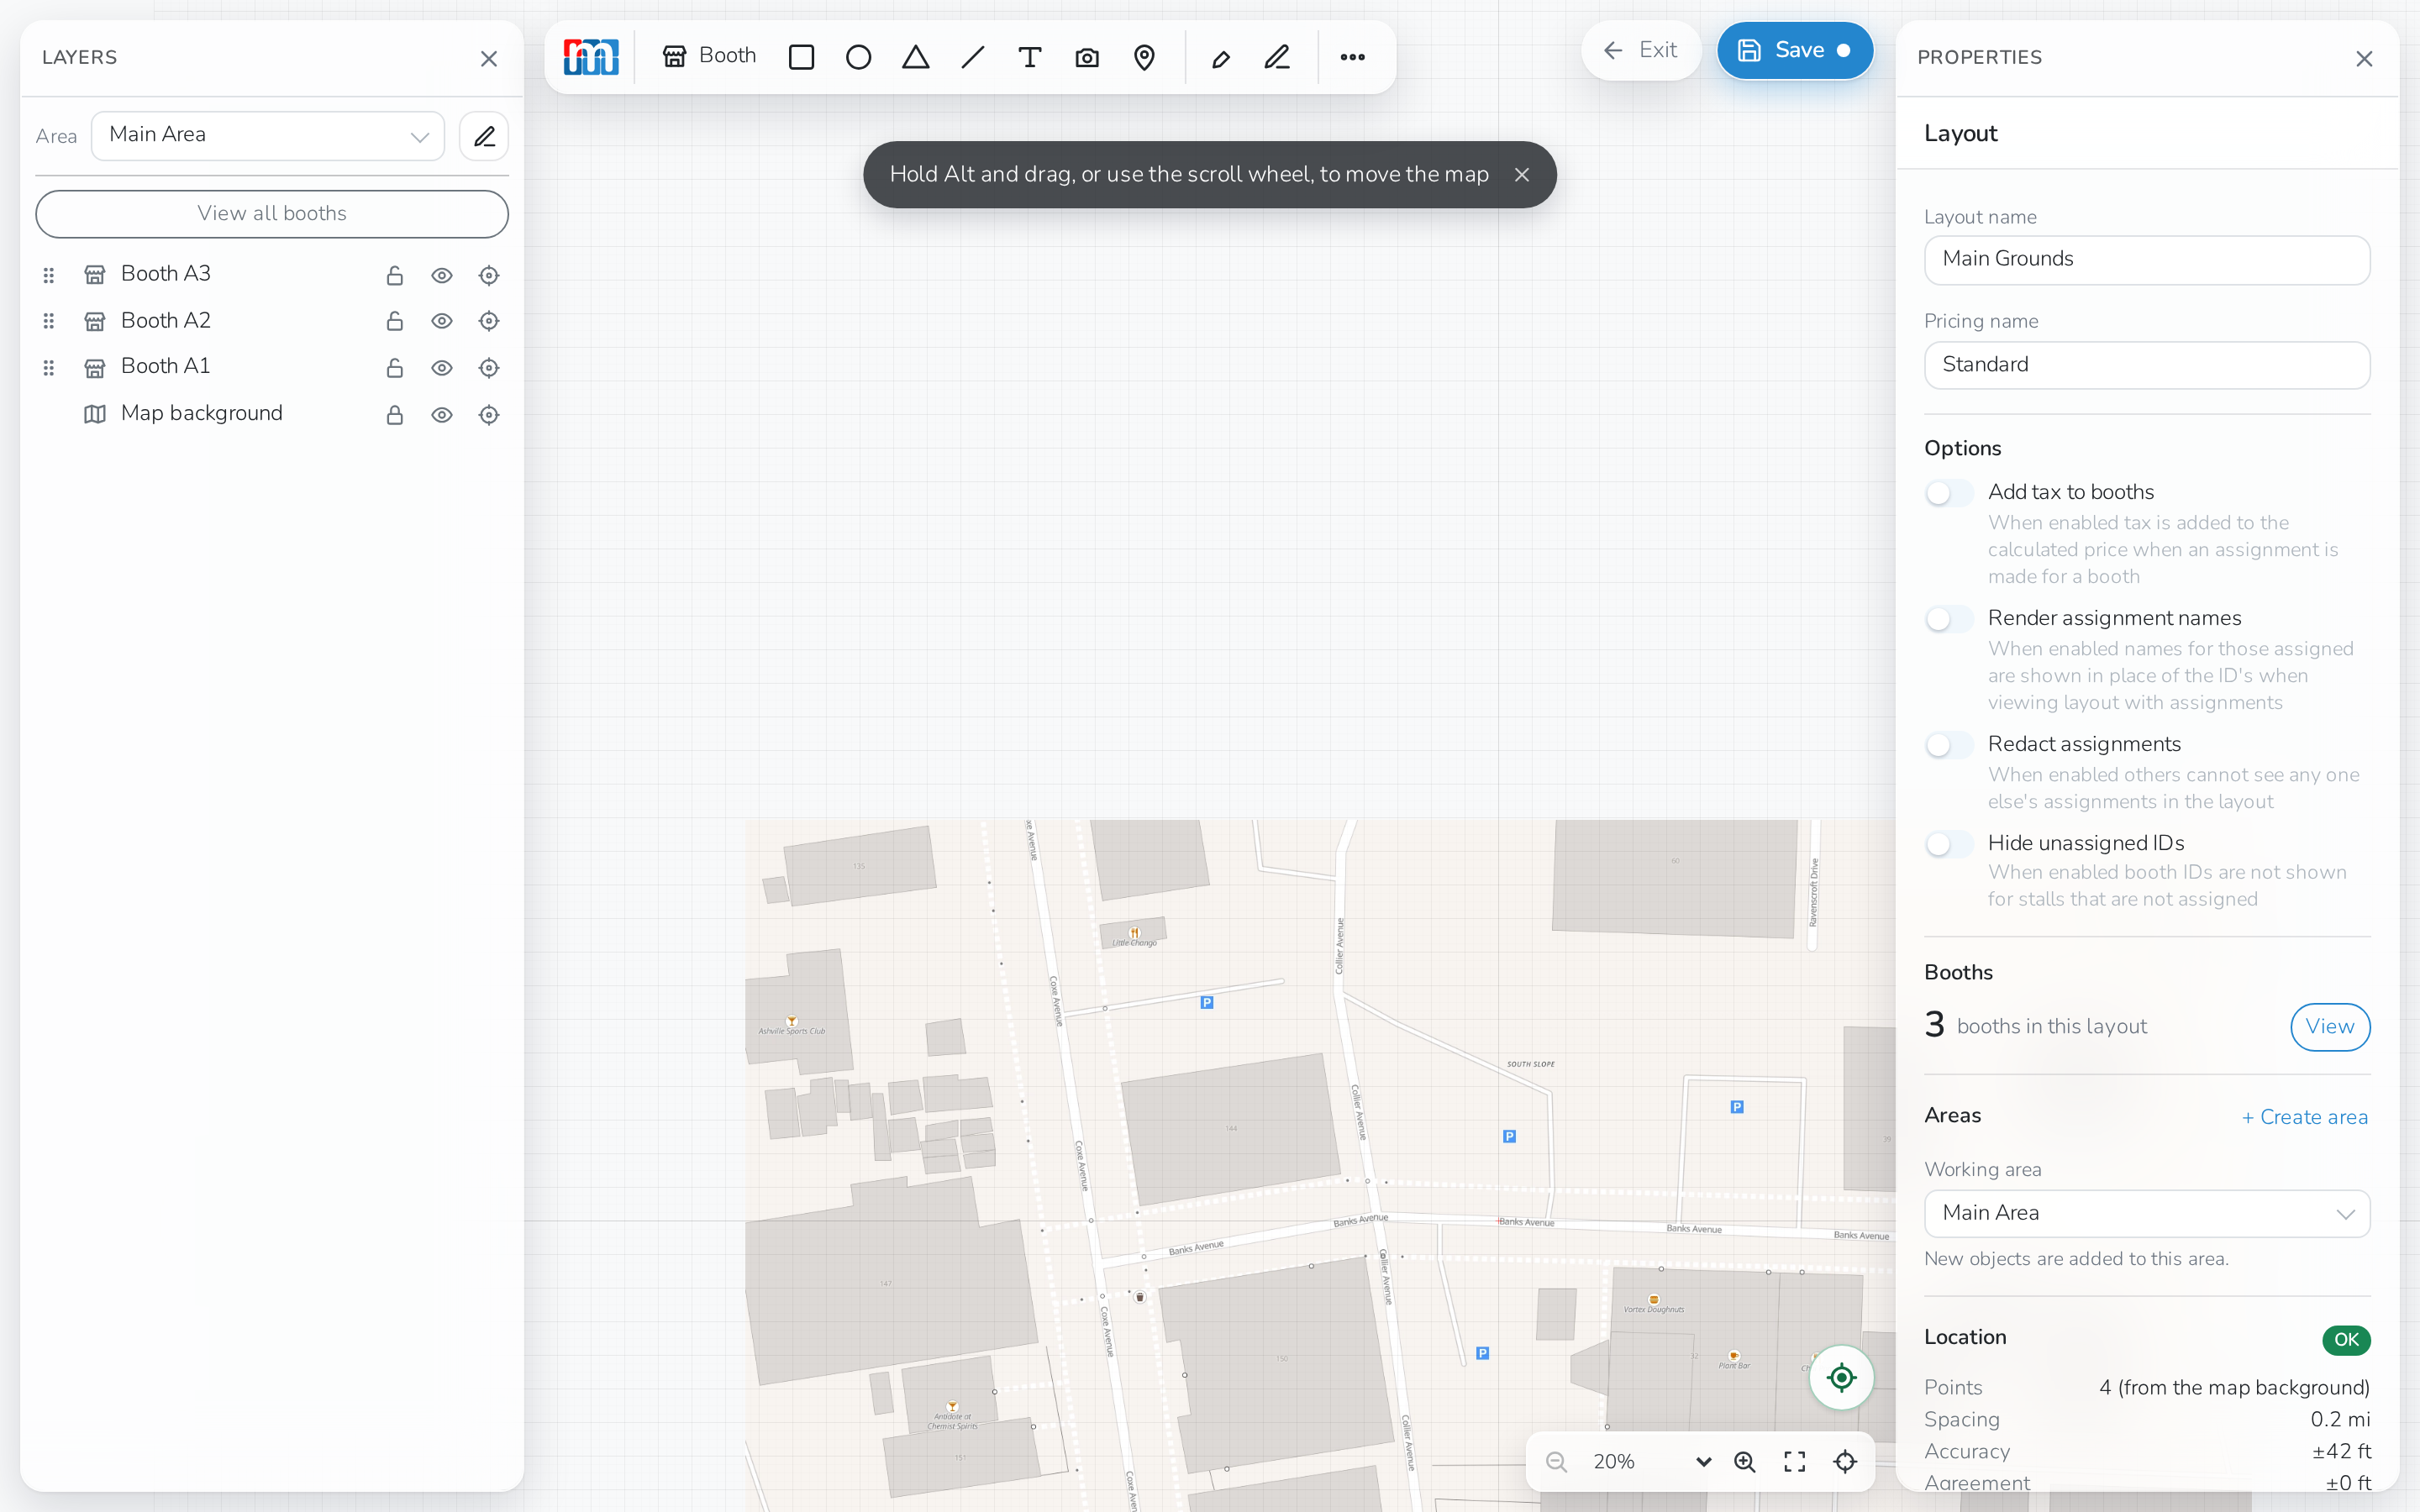Viewport: 2420px width, 1512px height.
Task: Locate Booth A1 on the map
Action: click(x=488, y=368)
